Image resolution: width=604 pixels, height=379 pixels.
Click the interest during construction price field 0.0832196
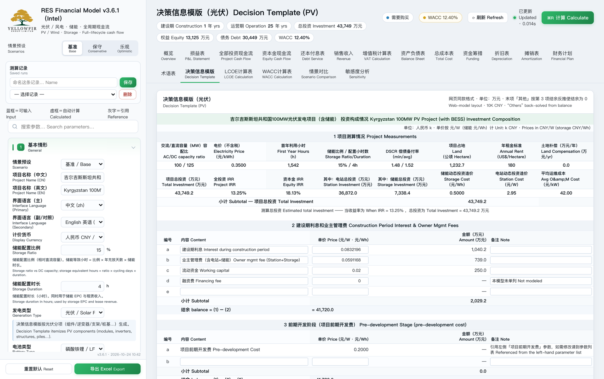[340, 250]
